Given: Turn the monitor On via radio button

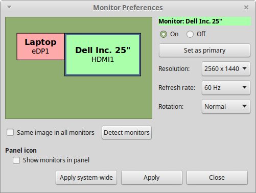Looking at the screenshot, I should point(164,34).
